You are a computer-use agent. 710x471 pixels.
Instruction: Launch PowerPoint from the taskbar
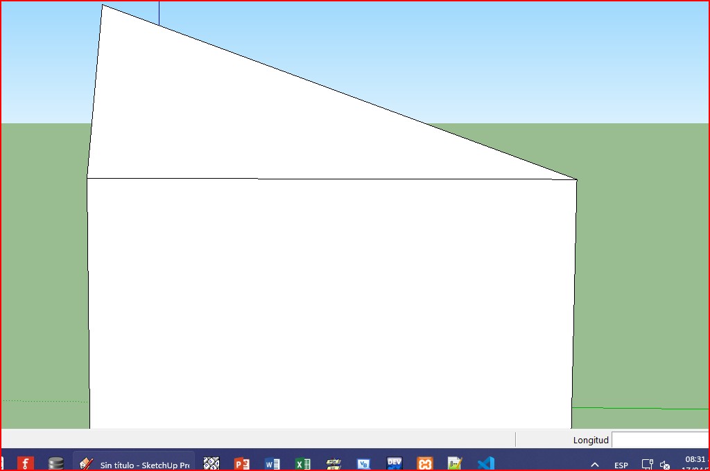tap(242, 464)
